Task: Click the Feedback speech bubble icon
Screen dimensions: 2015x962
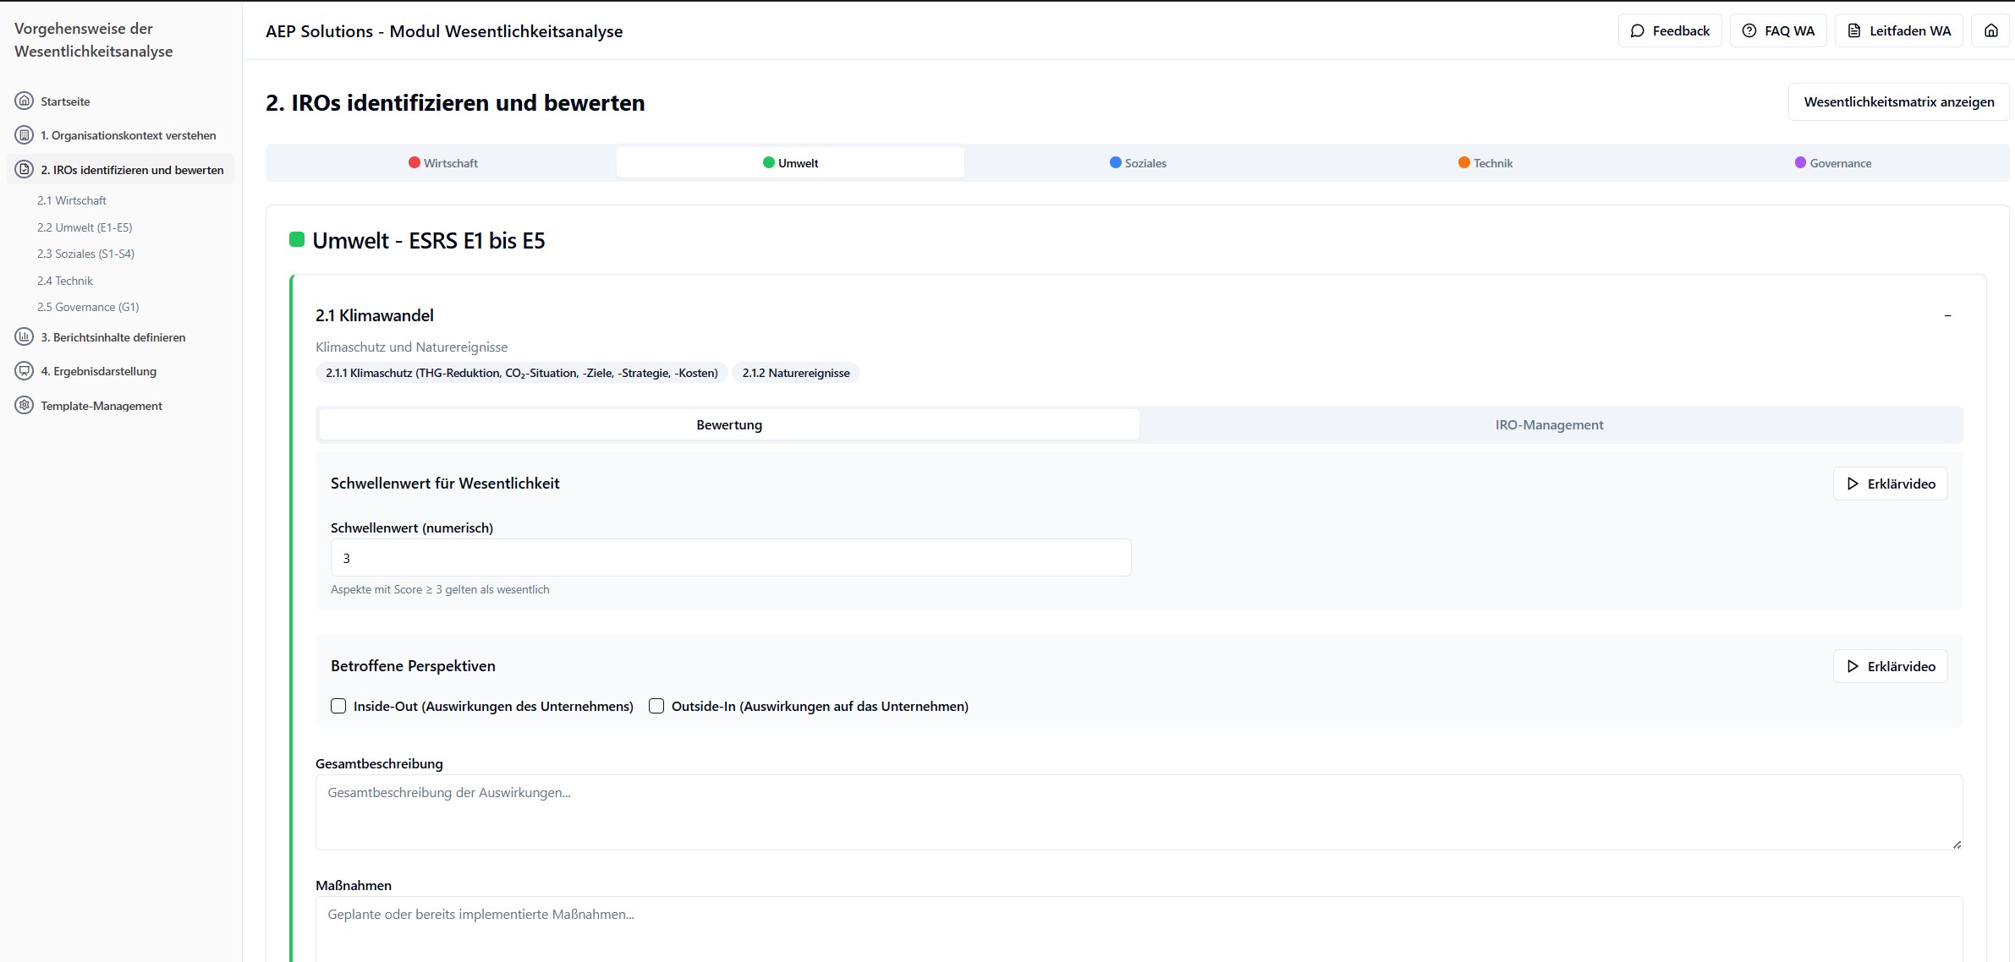Action: [x=1638, y=30]
